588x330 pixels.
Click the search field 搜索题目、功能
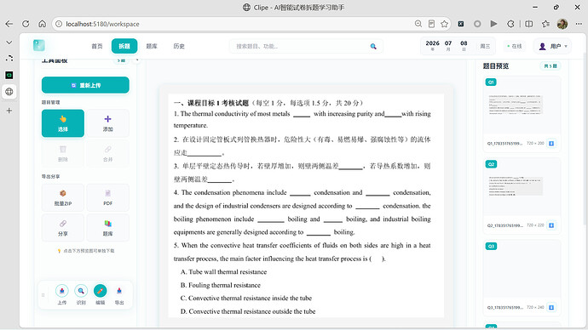tap(306, 46)
